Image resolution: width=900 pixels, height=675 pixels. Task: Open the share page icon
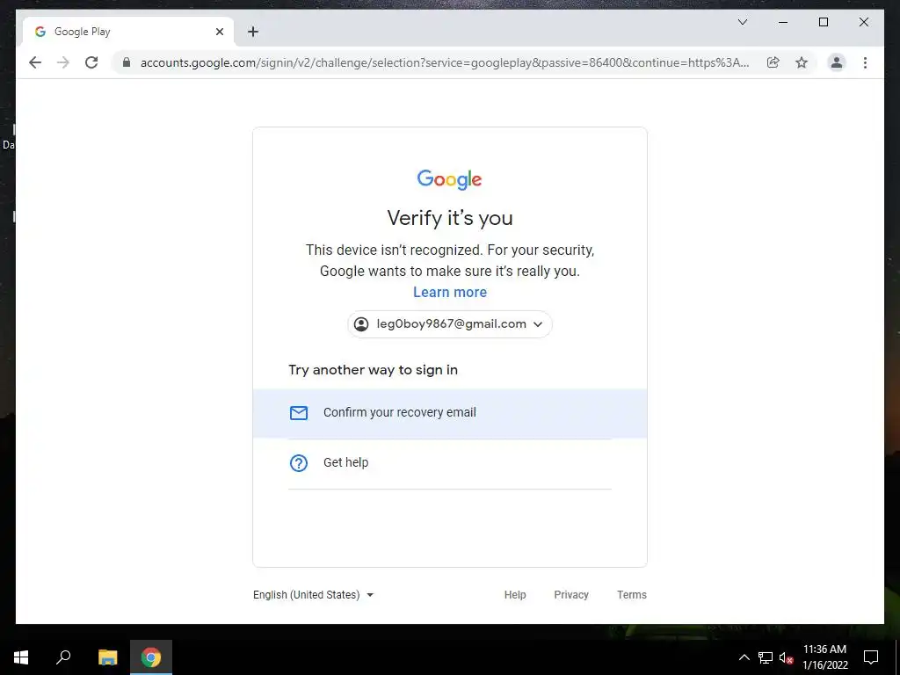point(773,62)
